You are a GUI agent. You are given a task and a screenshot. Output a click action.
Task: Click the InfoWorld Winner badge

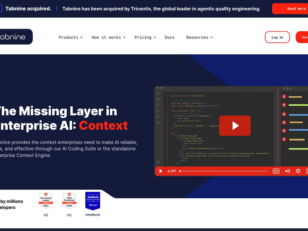pos(93,201)
